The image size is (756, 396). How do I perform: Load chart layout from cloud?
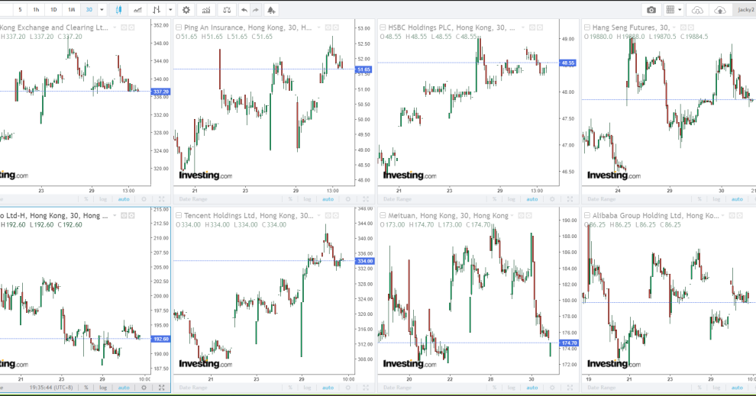click(x=697, y=10)
